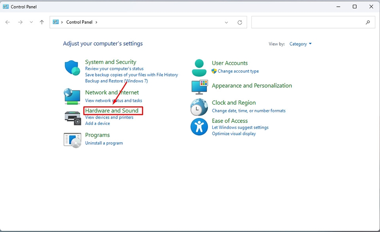Click the Control Panel icon in address bar
Image resolution: width=380 pixels, height=232 pixels.
[x=55, y=22]
